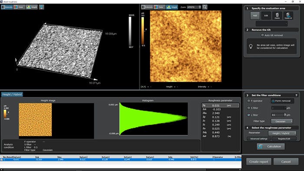
Task: Click the Create report button
Action: pyautogui.click(x=259, y=162)
